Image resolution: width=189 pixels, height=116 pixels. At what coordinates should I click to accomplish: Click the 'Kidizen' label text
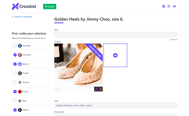(x=25, y=110)
